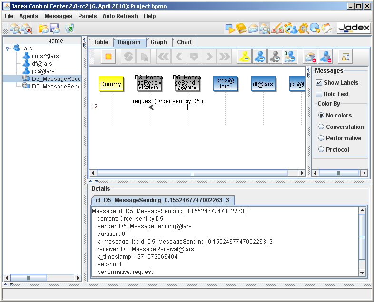The height and width of the screenshot is (302, 374).
Task: Collapse the lars tree node
Action: click(x=7, y=49)
